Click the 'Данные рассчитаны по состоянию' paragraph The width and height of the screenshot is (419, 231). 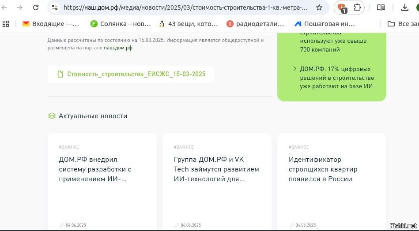(x=156, y=44)
